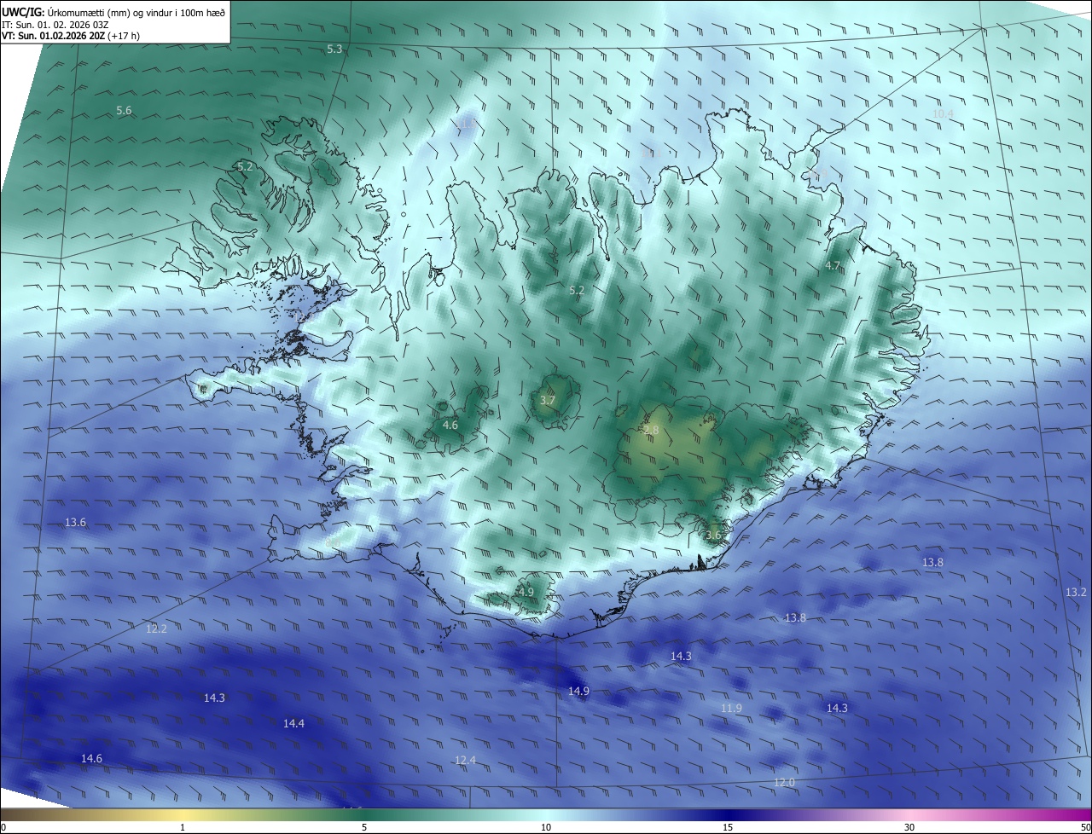The height and width of the screenshot is (834, 1092).
Task: Click the 4.7 value label over east Iceland
Action: [x=833, y=266]
